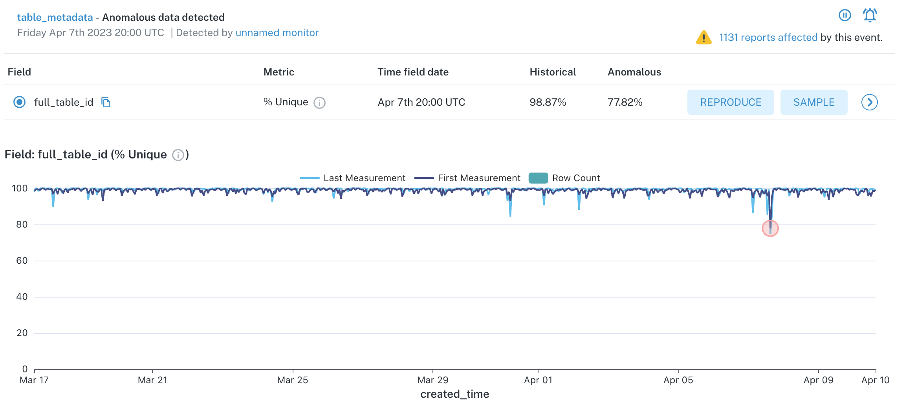Click the Mar 25 axis tick label
The width and height of the screenshot is (905, 408).
tap(293, 380)
